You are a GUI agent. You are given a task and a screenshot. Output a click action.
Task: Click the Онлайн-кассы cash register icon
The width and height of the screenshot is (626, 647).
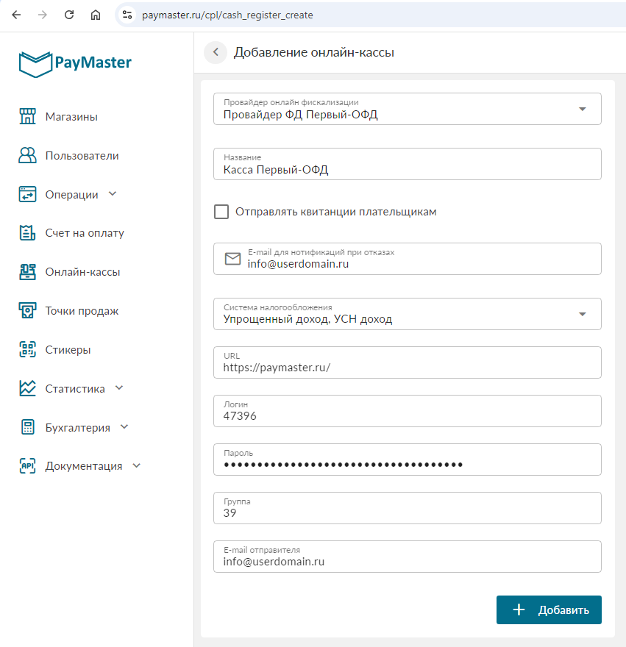(28, 272)
